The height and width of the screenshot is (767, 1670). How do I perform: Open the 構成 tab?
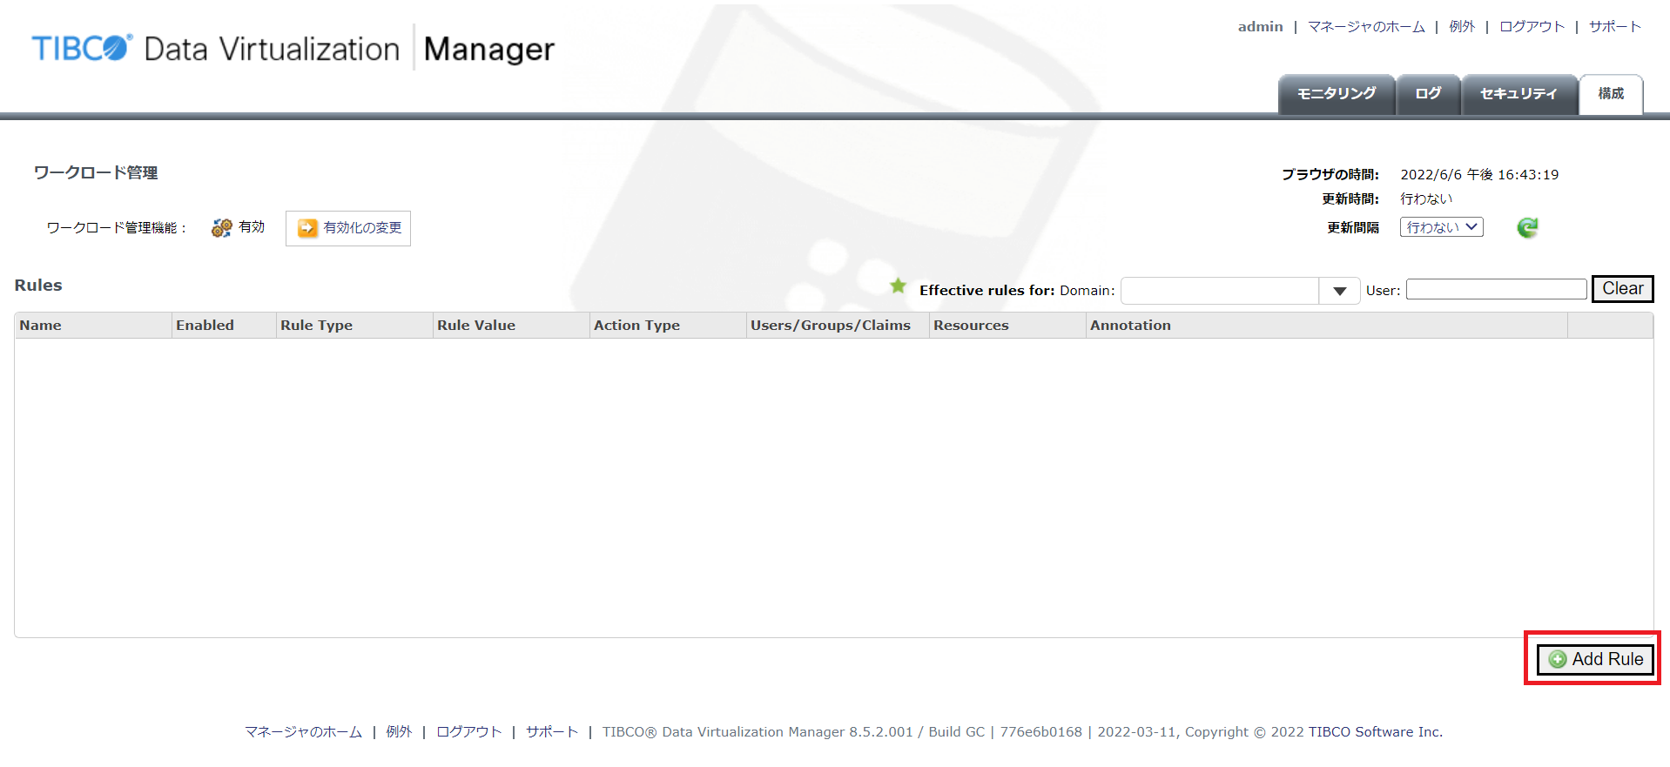click(1610, 94)
